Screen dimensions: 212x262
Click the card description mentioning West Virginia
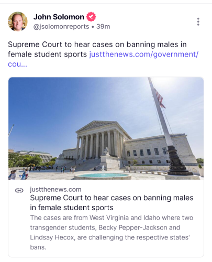111,233
